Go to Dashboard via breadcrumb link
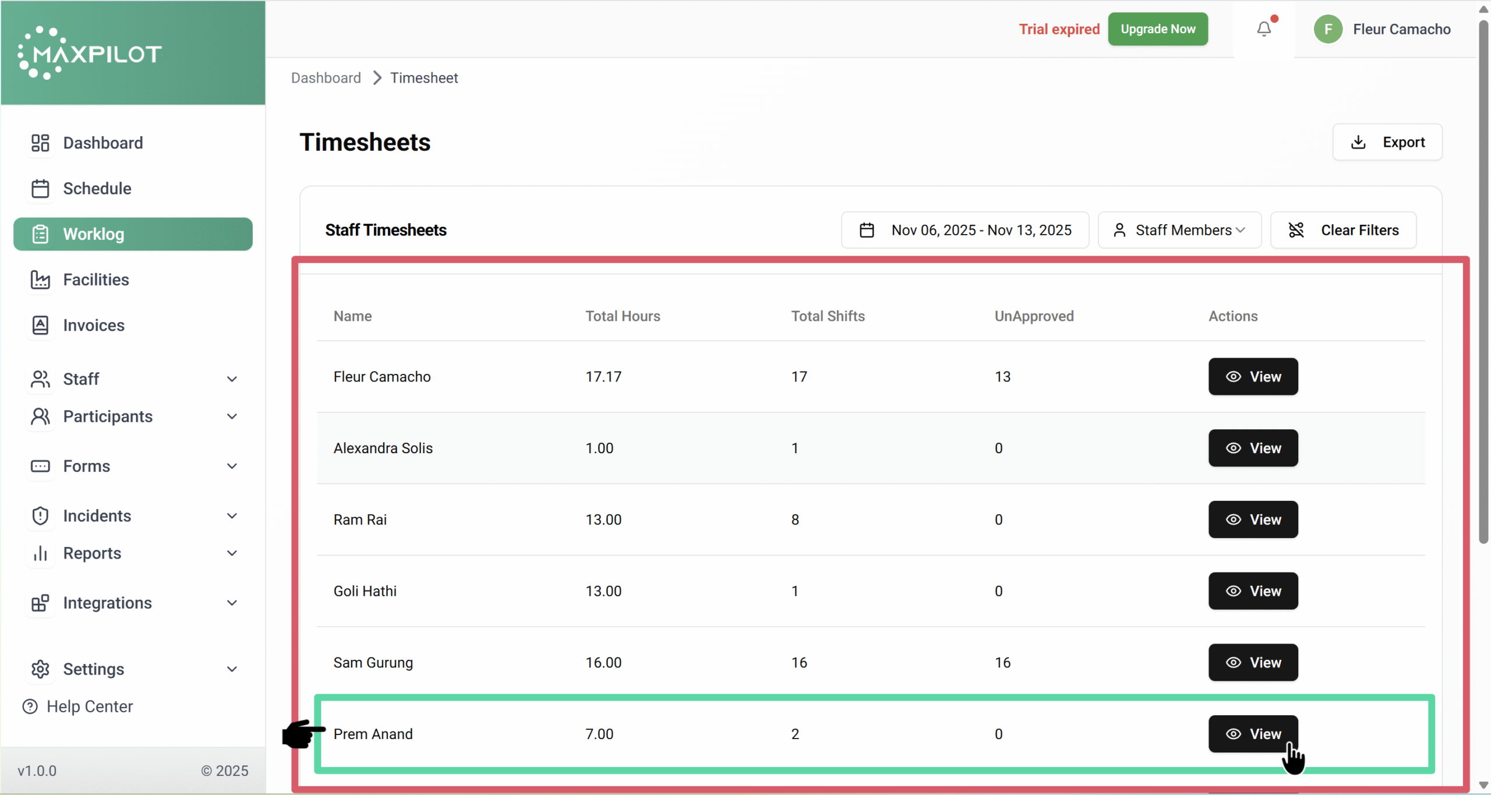1491x795 pixels. tap(326, 78)
